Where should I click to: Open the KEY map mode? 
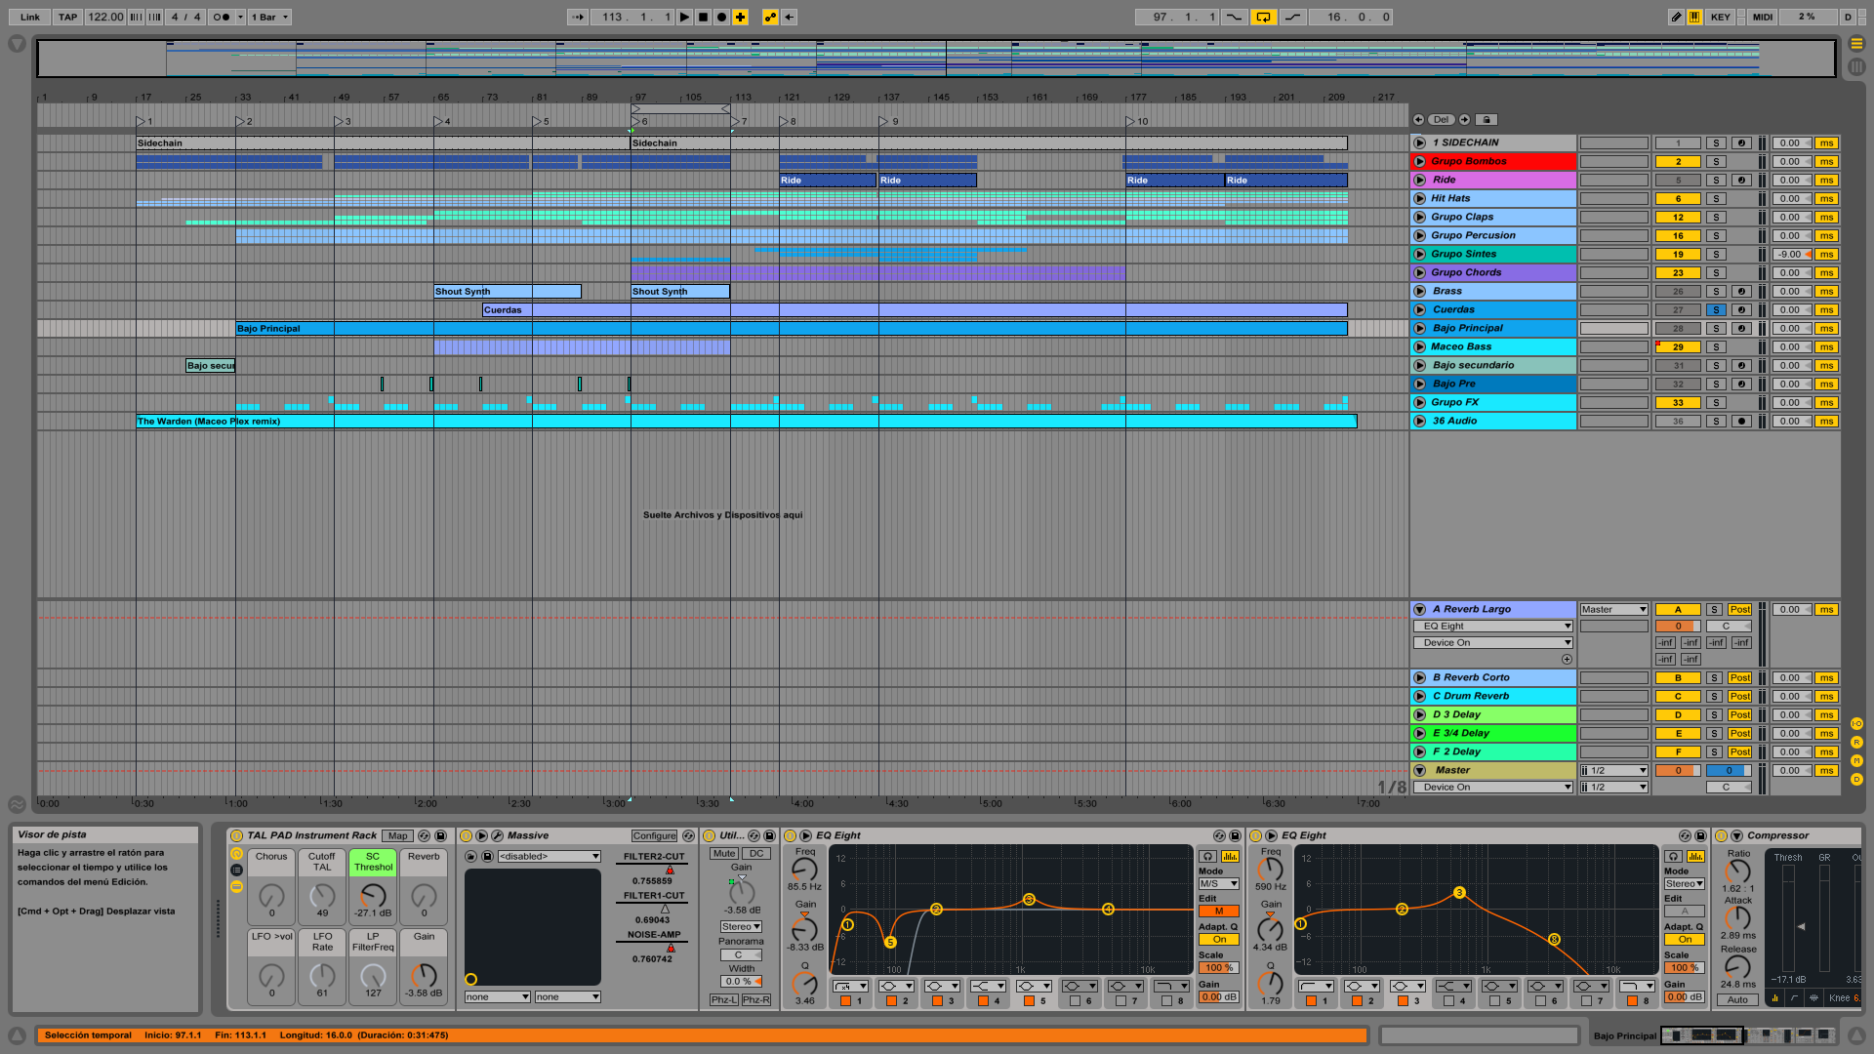tap(1721, 17)
